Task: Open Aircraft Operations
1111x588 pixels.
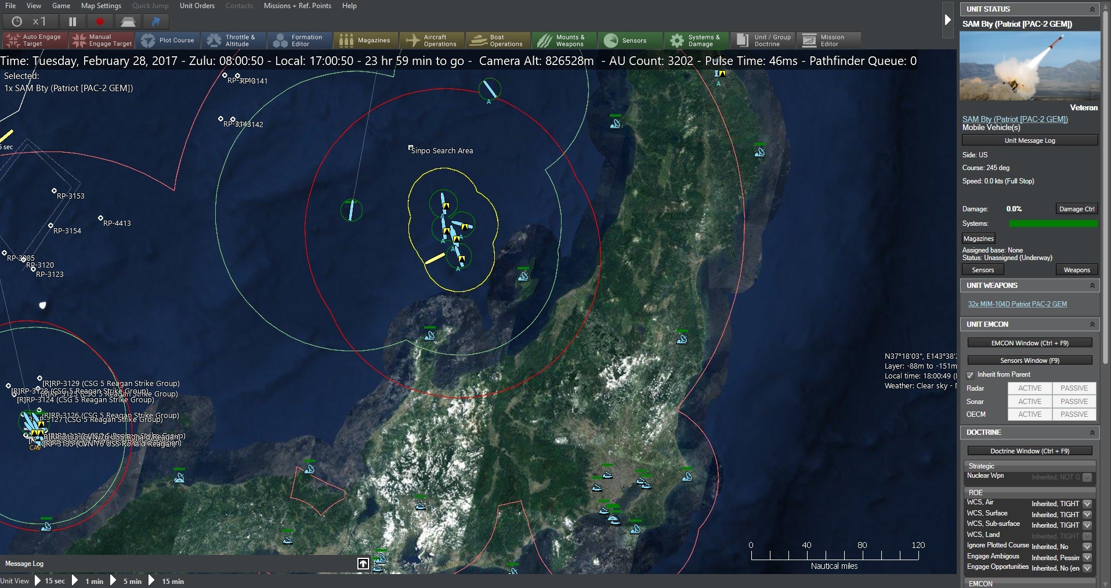Action: (432, 40)
